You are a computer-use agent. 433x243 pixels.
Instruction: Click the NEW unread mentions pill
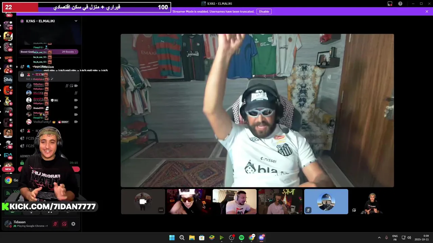(8, 169)
